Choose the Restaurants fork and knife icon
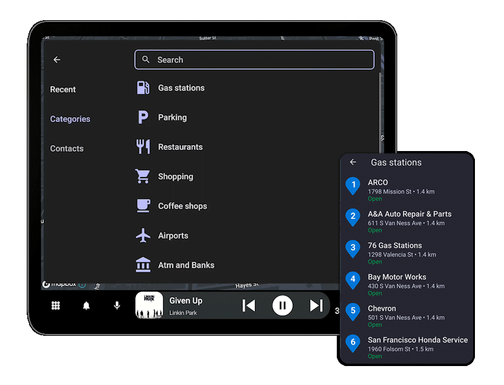 pos(143,147)
